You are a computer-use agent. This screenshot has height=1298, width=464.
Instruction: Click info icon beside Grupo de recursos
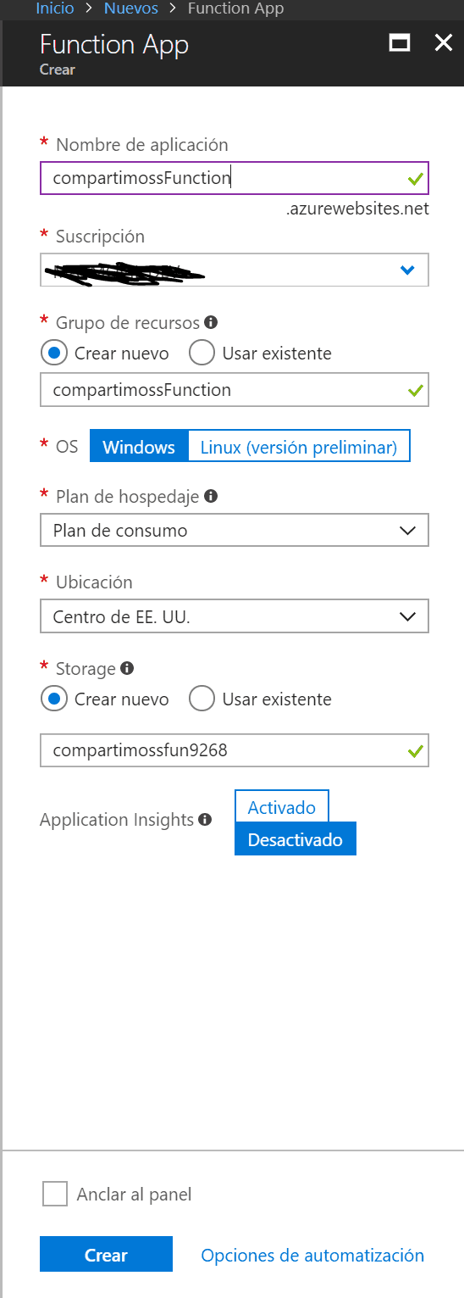click(211, 322)
